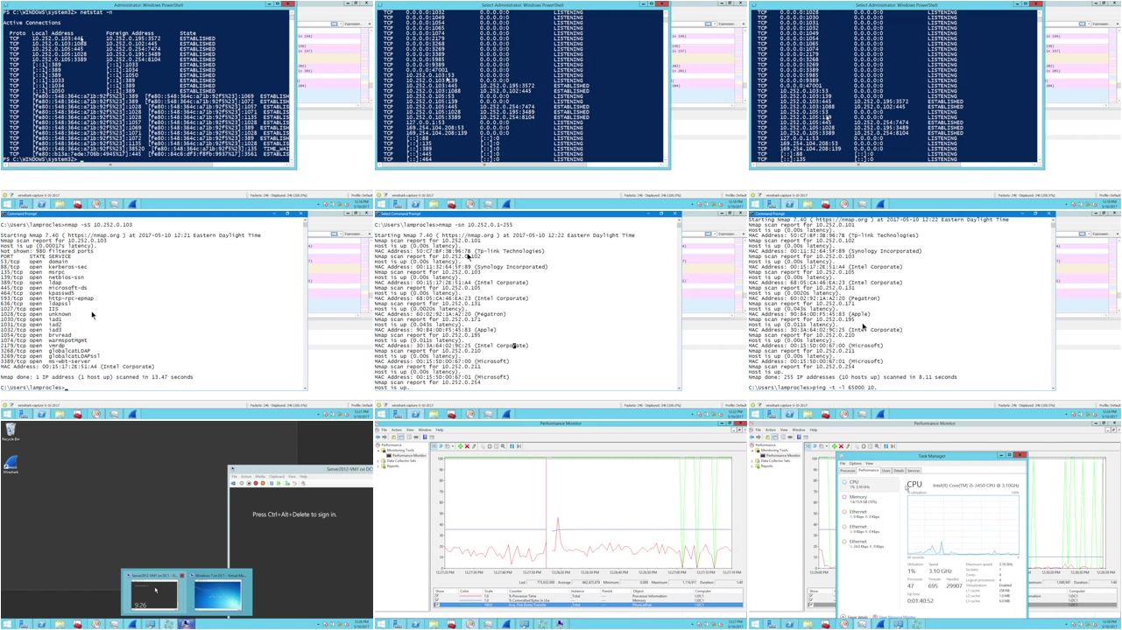Viewport: 1122px width, 630px height.
Task: Click the red Delete counter X in the unobstructed Performance Monitor
Action: (x=467, y=446)
